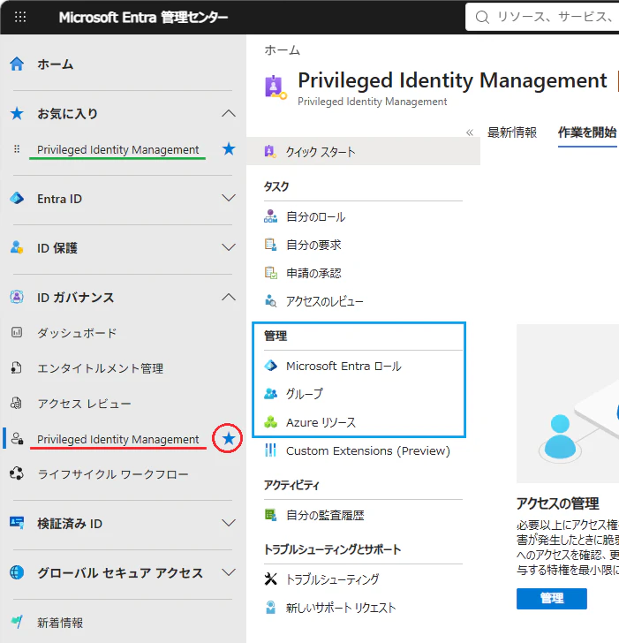Click the 自分の要求 icon
The height and width of the screenshot is (643, 619).
click(x=270, y=245)
